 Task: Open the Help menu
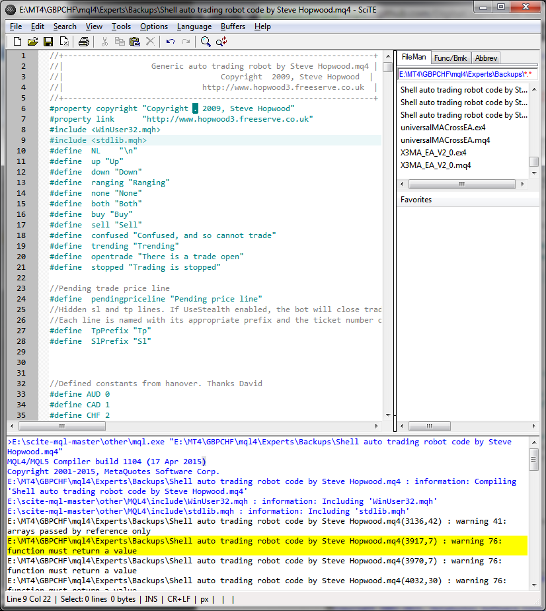[262, 26]
